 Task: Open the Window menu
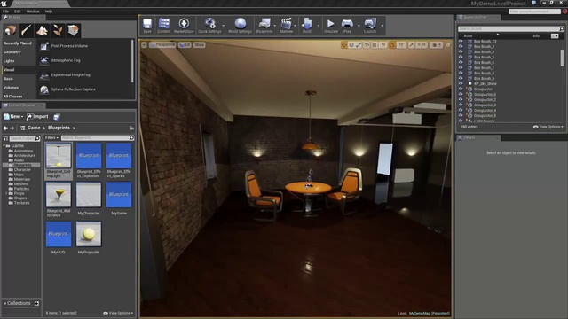pyautogui.click(x=33, y=12)
